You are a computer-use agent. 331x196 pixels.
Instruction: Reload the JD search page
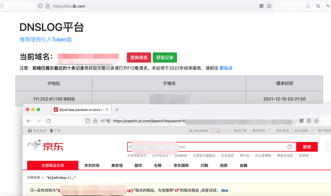click(x=48, y=121)
